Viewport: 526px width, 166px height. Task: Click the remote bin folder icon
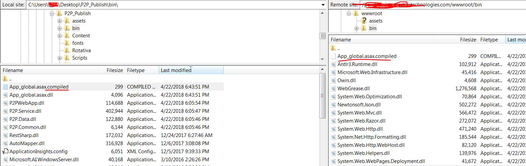(364, 28)
